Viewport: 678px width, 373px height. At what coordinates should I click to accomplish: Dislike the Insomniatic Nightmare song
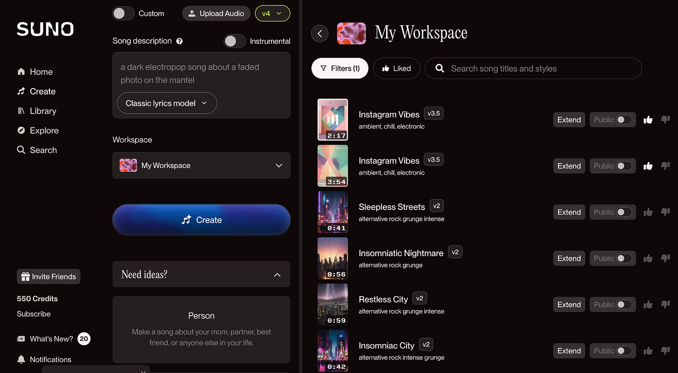pos(665,258)
